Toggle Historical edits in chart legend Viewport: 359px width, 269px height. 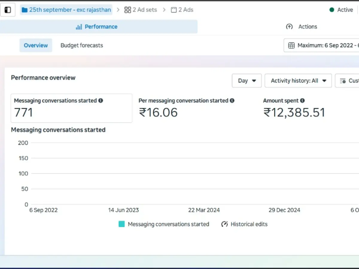click(244, 224)
